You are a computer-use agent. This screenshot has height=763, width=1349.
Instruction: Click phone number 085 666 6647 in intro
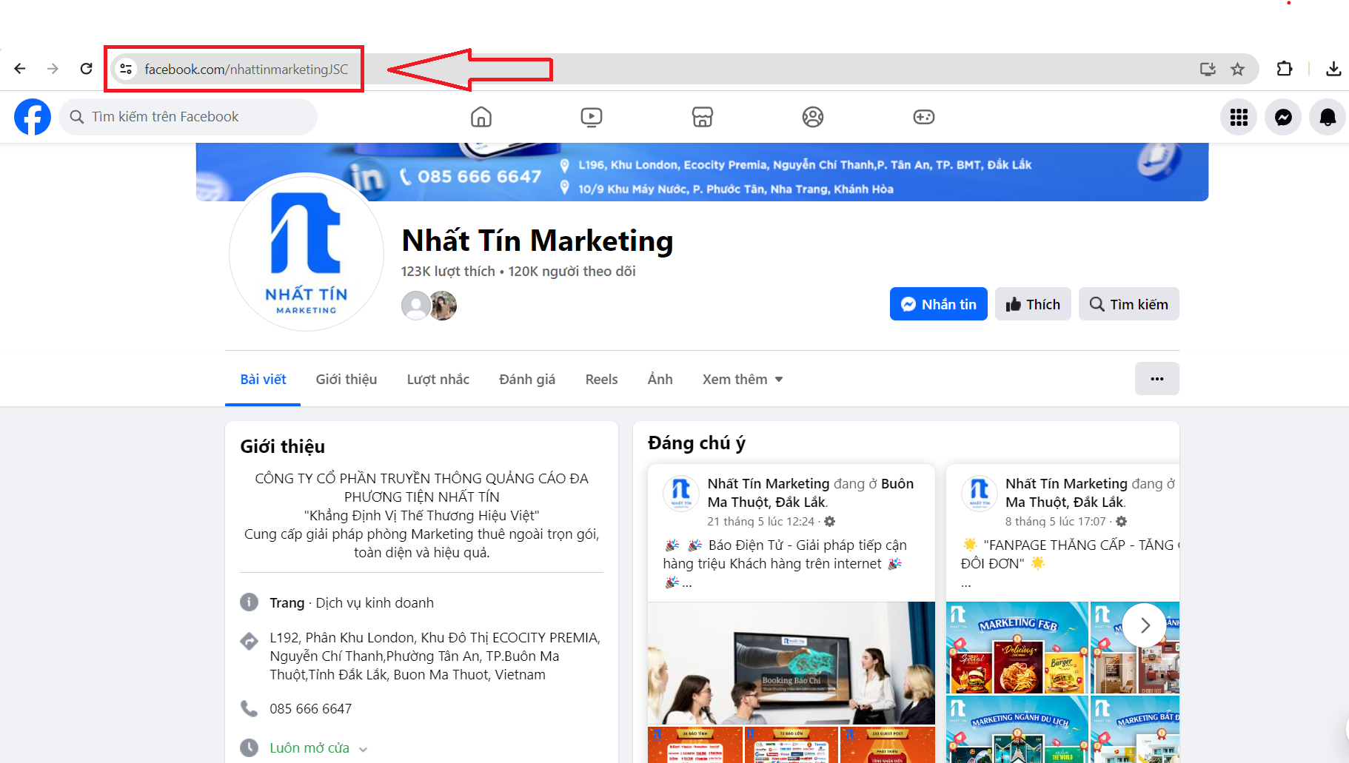click(311, 709)
